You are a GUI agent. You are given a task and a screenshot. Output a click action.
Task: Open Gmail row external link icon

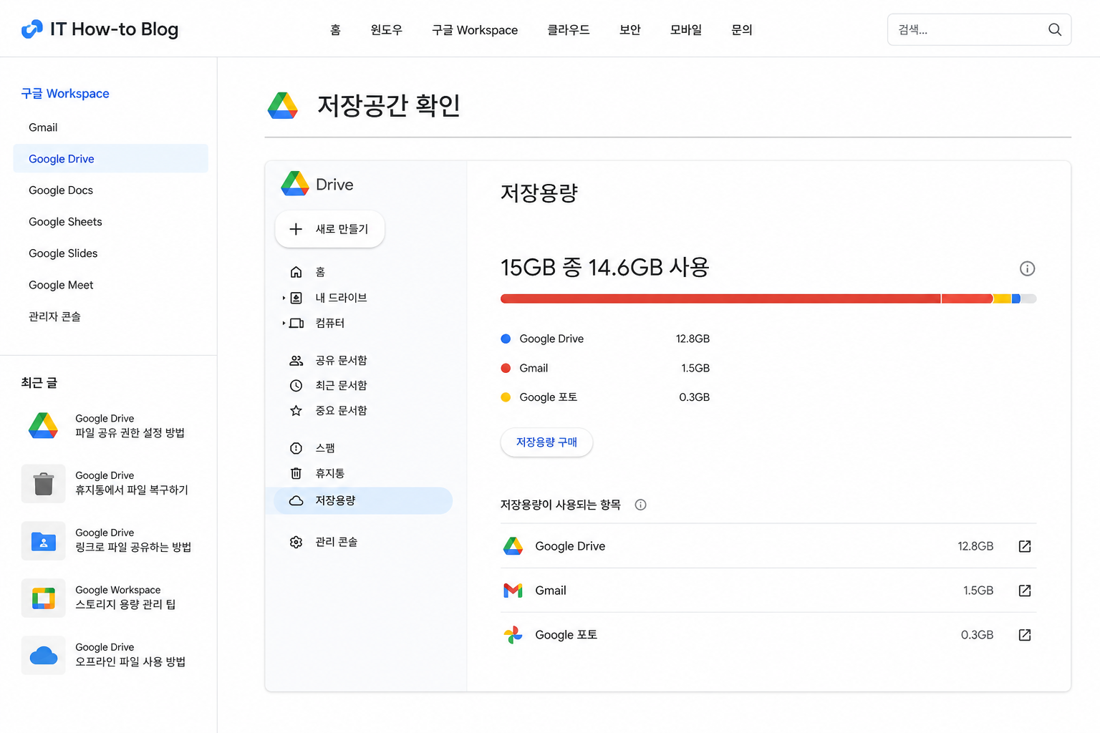(1025, 591)
